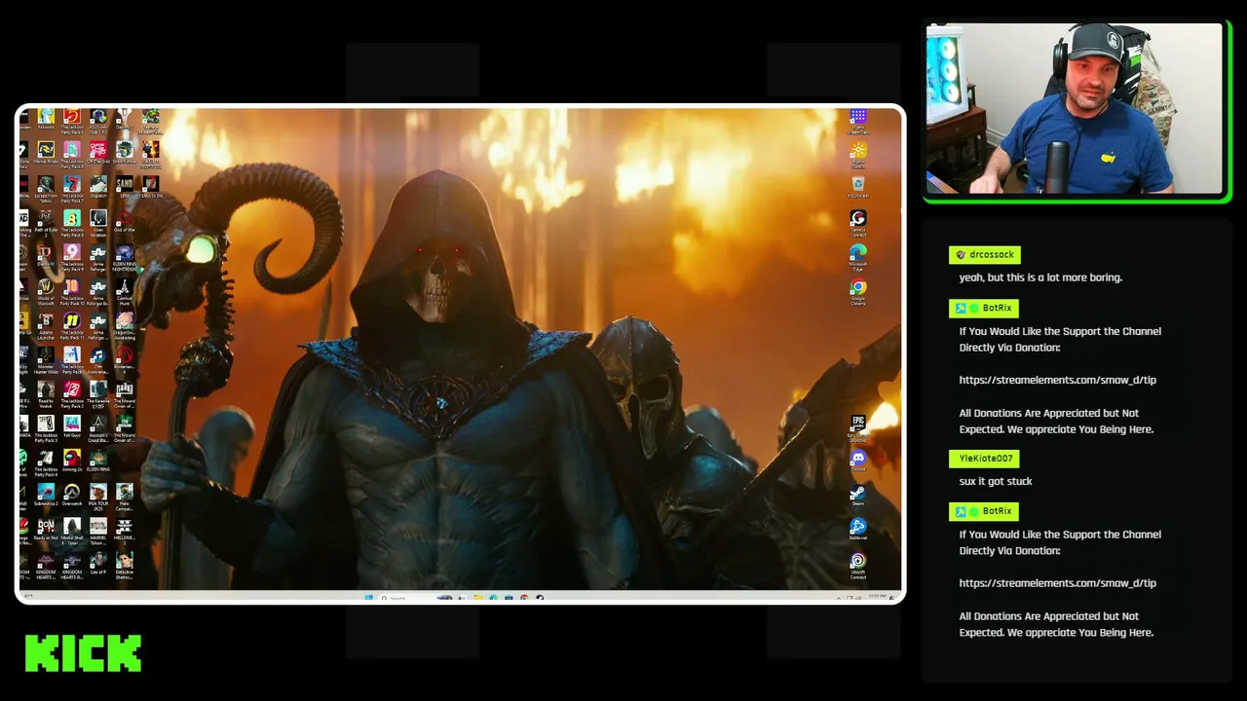
Task: Open the Windows Start button on taskbar
Action: pyautogui.click(x=369, y=597)
